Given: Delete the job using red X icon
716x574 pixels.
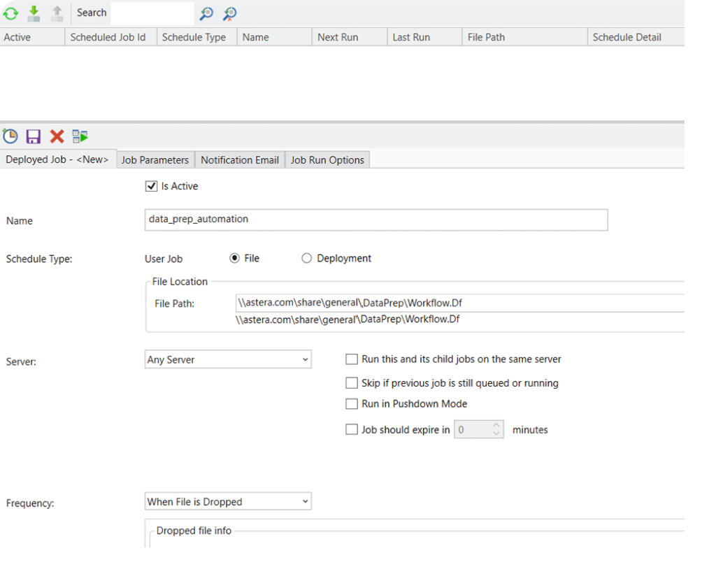Looking at the screenshot, I should click(57, 136).
